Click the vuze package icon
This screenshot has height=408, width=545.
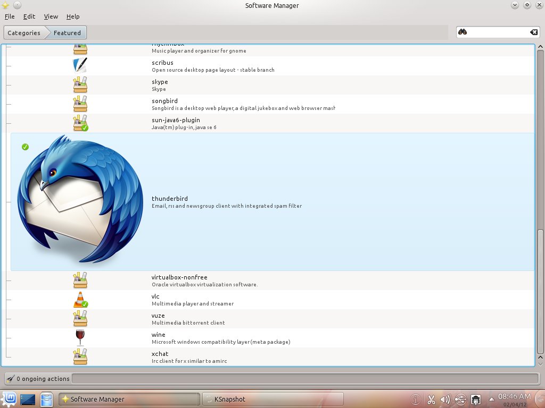tap(80, 319)
